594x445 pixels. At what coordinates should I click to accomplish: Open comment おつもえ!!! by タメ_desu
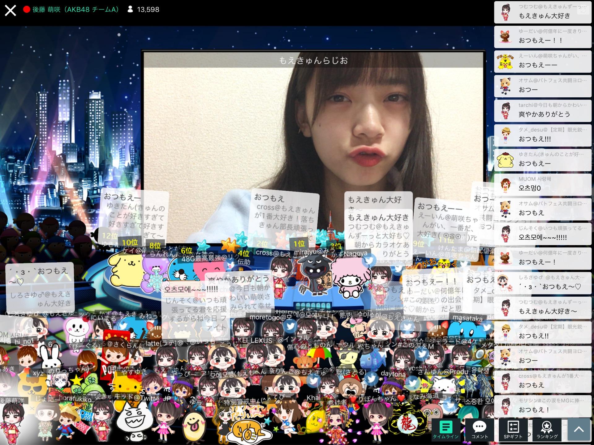(543, 135)
